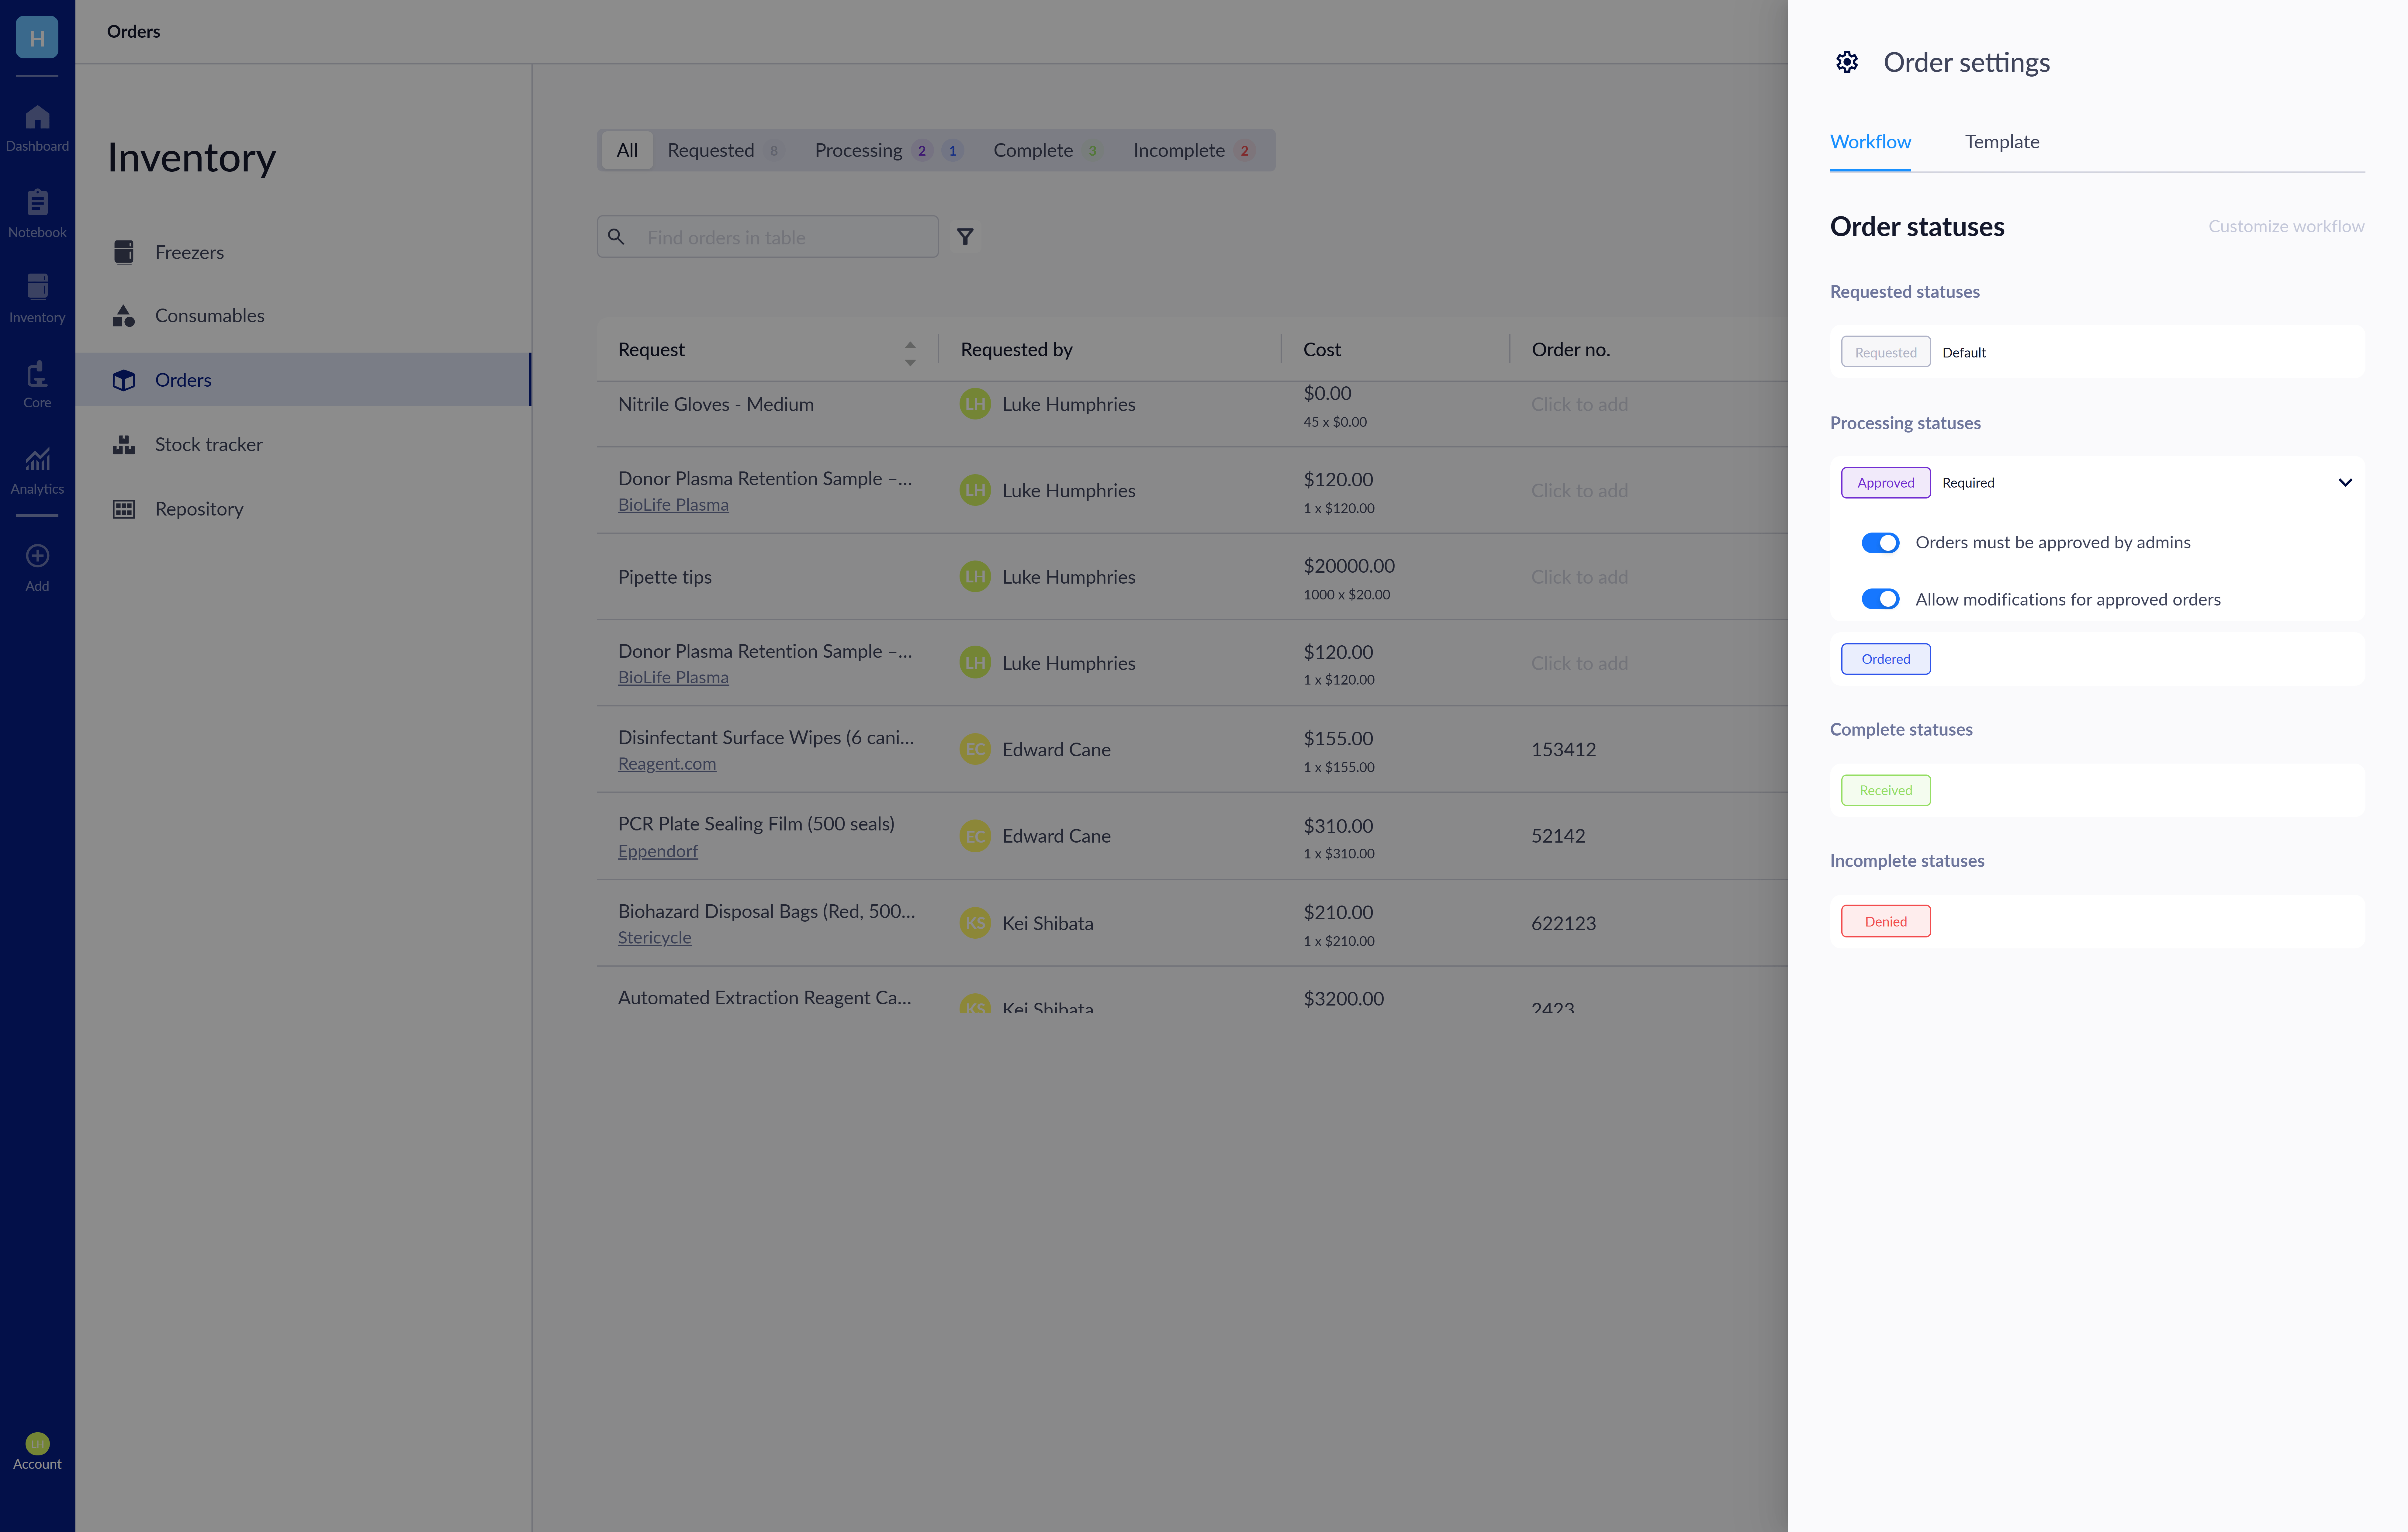This screenshot has height=1532, width=2408.
Task: Open the filter funnel icon above the table
Action: (964, 237)
